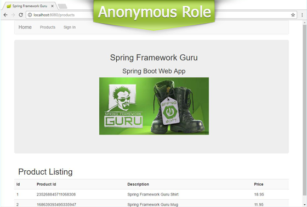Click the page vertical scrollbar thumb
The height and width of the screenshot is (207, 307).
304,110
